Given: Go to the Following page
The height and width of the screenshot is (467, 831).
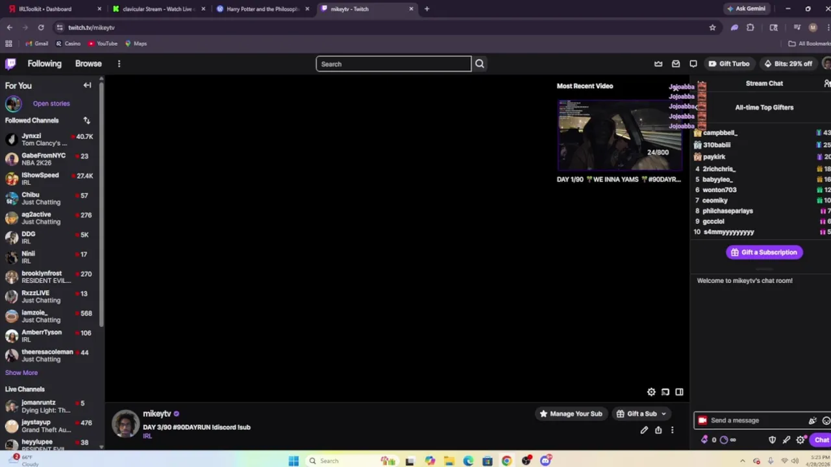Looking at the screenshot, I should (x=44, y=64).
